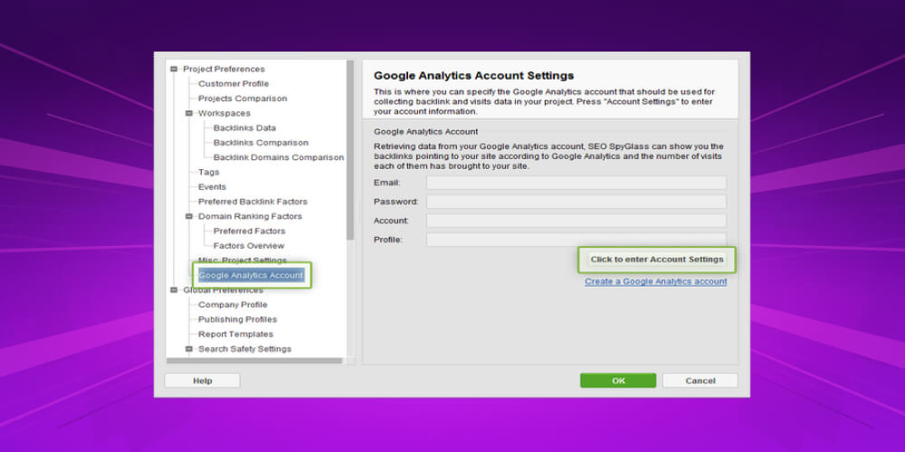Open Backlinks Data workspace settings
This screenshot has width=905, height=452.
(244, 128)
